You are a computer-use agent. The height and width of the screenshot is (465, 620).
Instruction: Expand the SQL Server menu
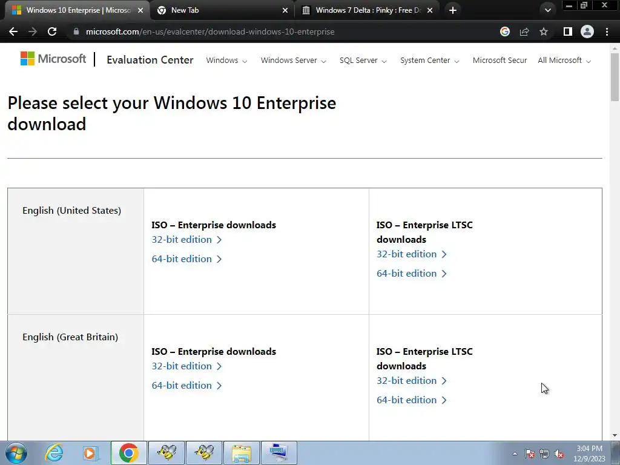click(x=363, y=61)
